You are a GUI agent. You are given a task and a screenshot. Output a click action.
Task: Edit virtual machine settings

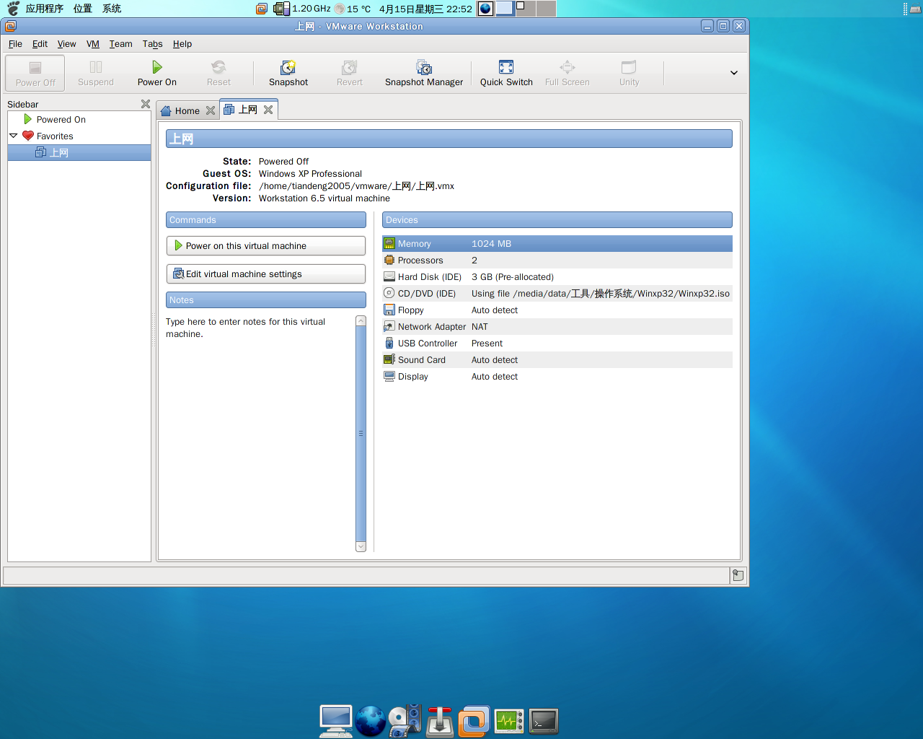tap(265, 274)
